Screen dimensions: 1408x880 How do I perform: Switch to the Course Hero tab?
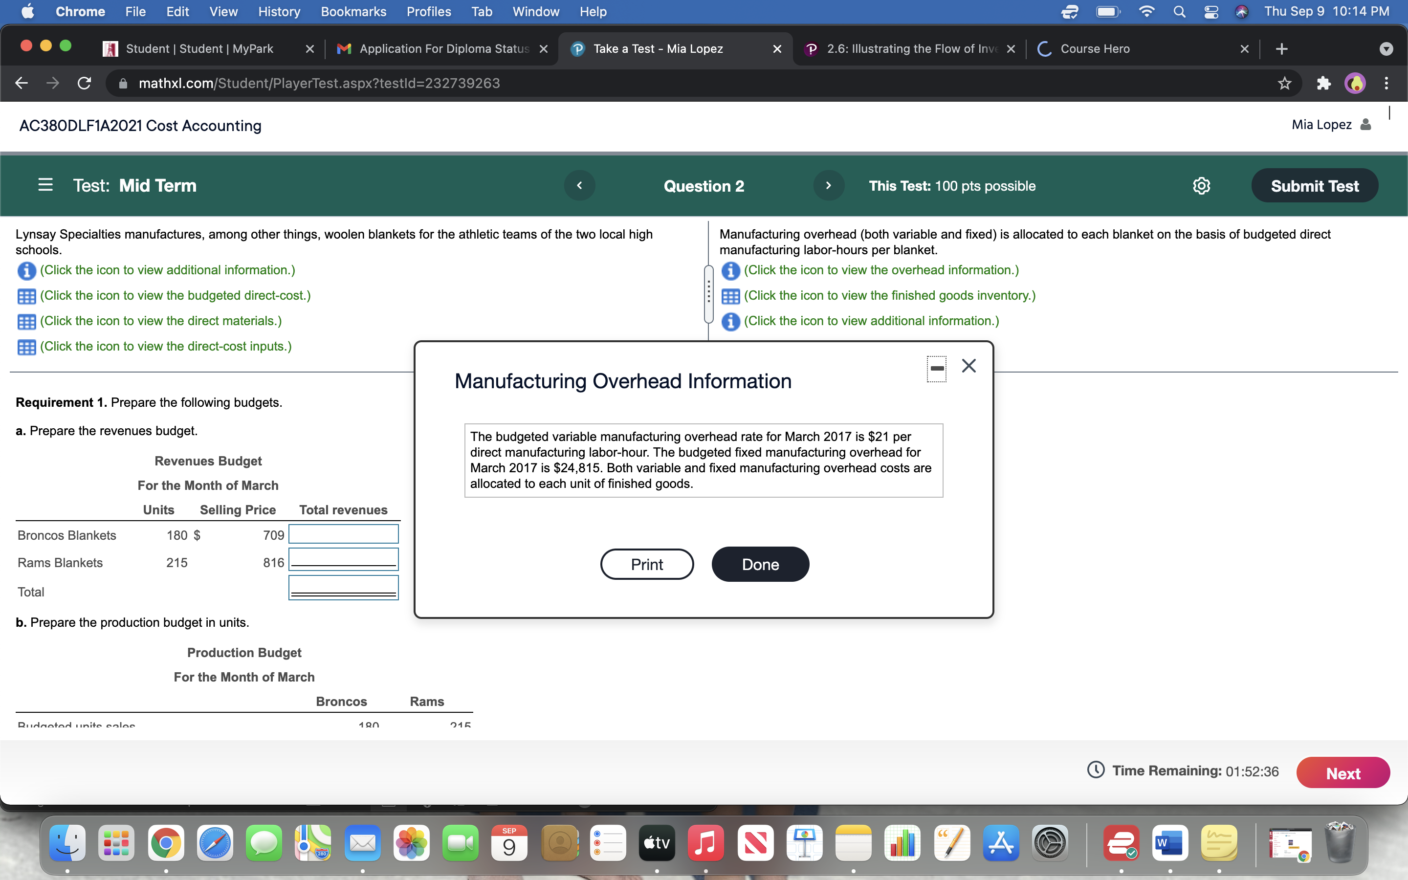(1096, 49)
